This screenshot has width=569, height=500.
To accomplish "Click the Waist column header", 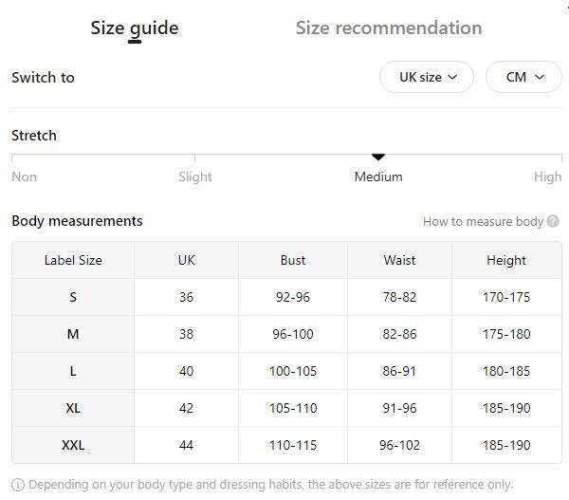I will pyautogui.click(x=399, y=260).
